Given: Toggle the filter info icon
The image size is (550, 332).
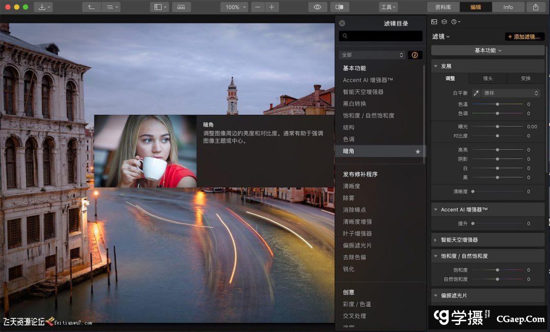Looking at the screenshot, I should click(x=415, y=55).
